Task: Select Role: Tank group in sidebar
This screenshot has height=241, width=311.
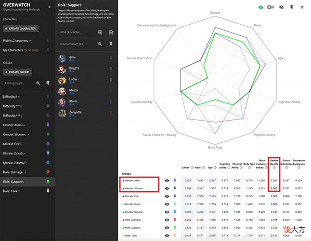Action: coord(11,191)
